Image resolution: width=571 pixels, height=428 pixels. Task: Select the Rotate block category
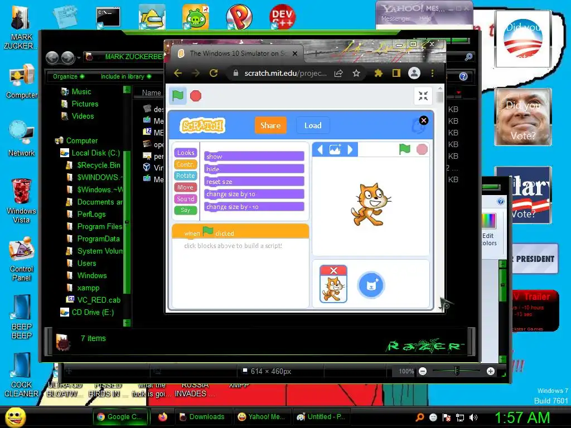186,176
